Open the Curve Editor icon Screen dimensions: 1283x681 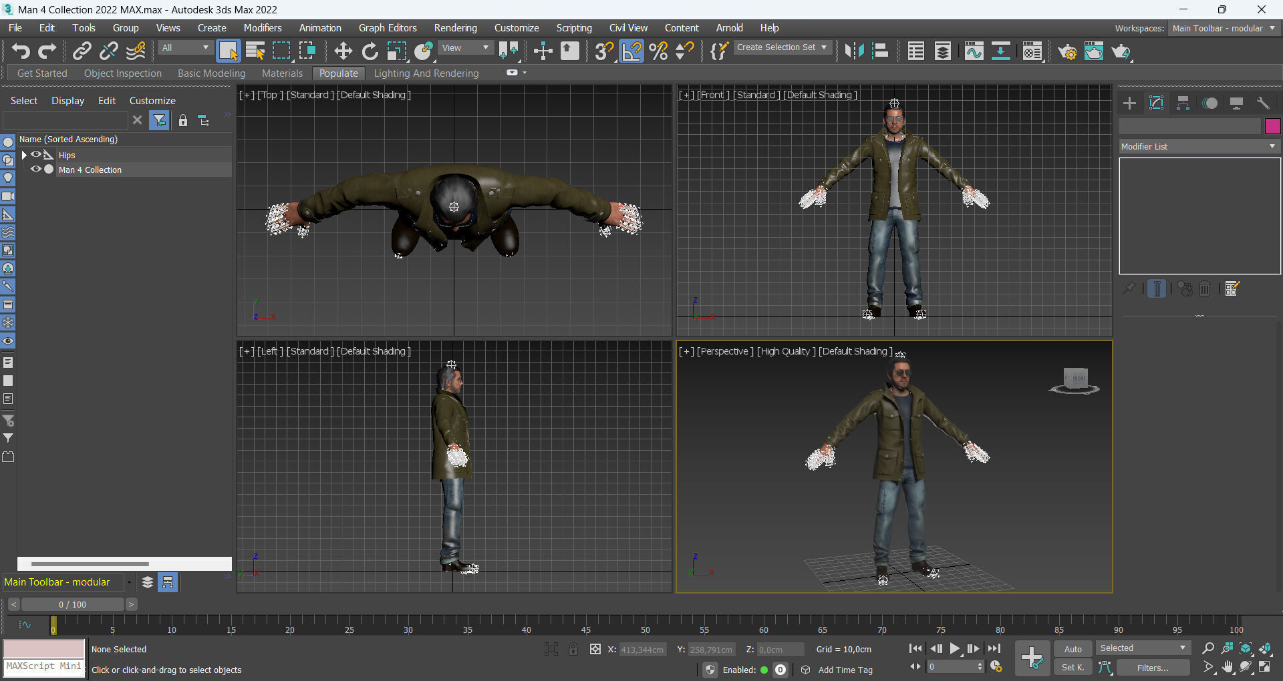coord(974,51)
